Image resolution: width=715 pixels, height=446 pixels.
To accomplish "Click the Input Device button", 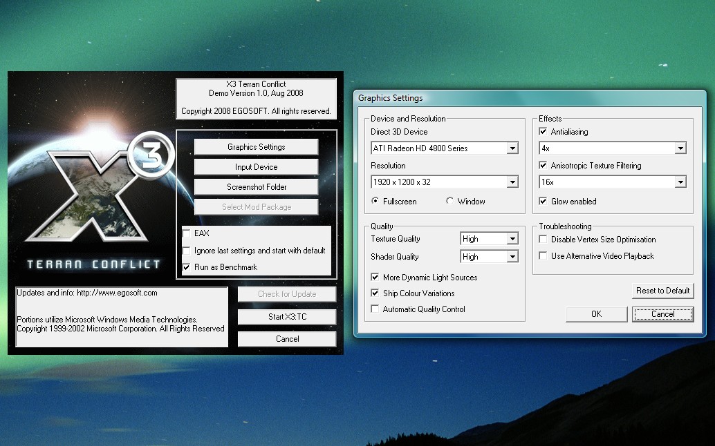I will [x=257, y=167].
